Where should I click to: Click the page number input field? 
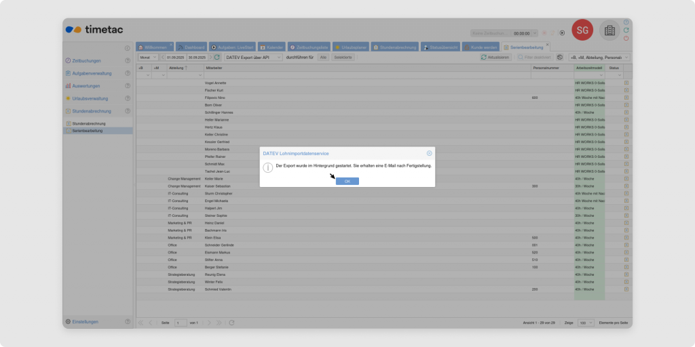pos(180,323)
